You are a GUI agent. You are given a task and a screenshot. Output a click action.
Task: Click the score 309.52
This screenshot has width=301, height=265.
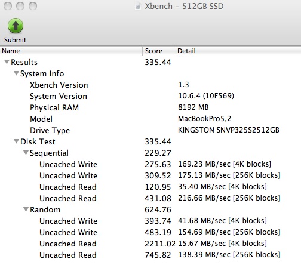[x=158, y=175]
